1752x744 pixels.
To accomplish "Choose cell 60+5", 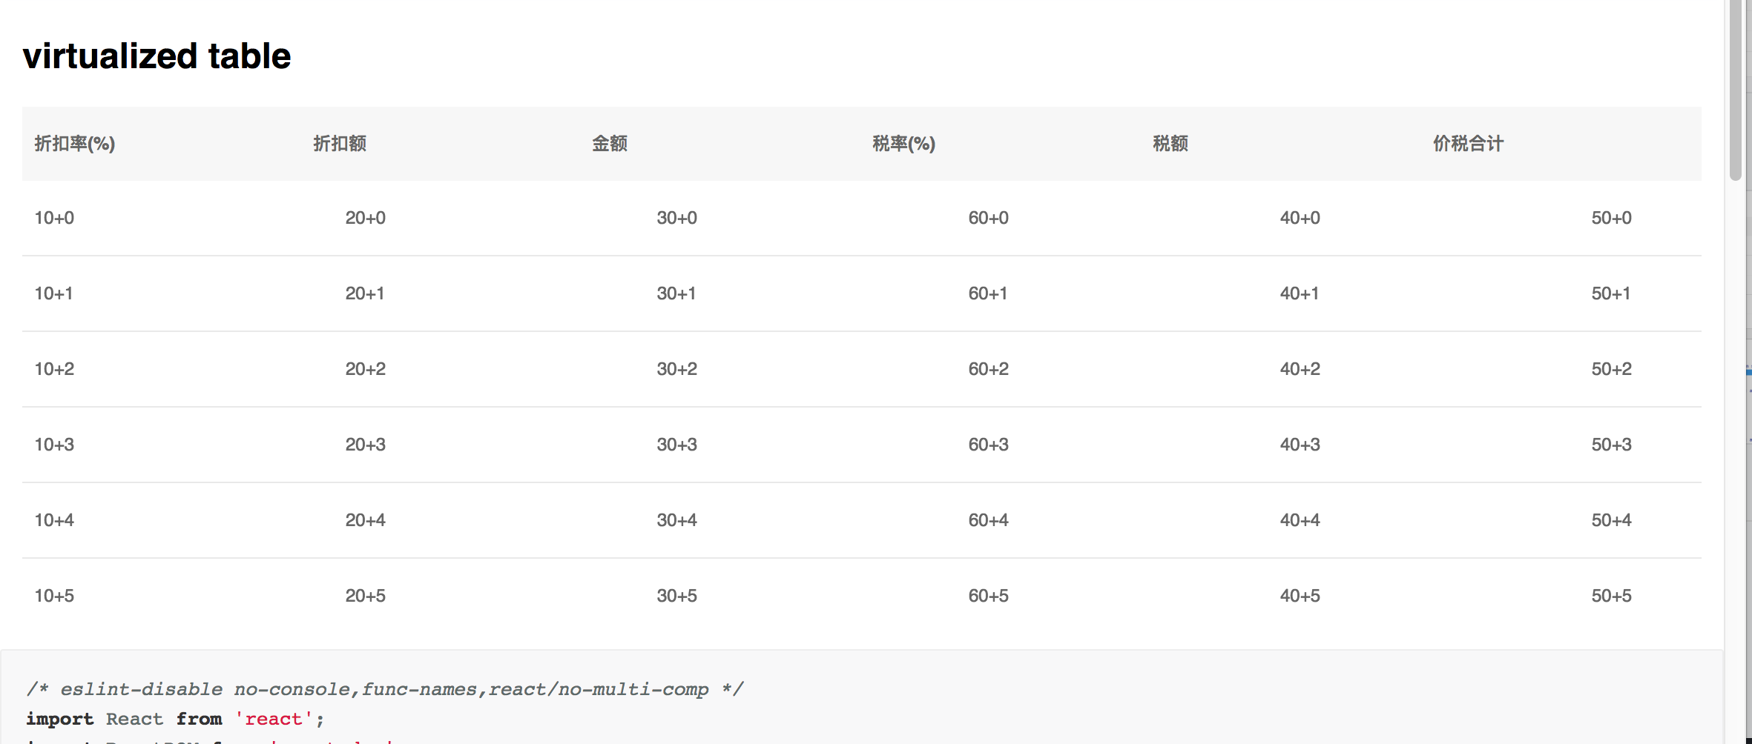I will click(989, 596).
